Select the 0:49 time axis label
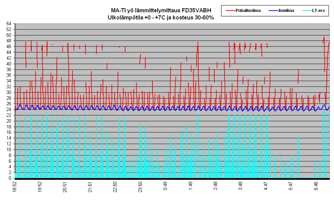 click(166, 187)
